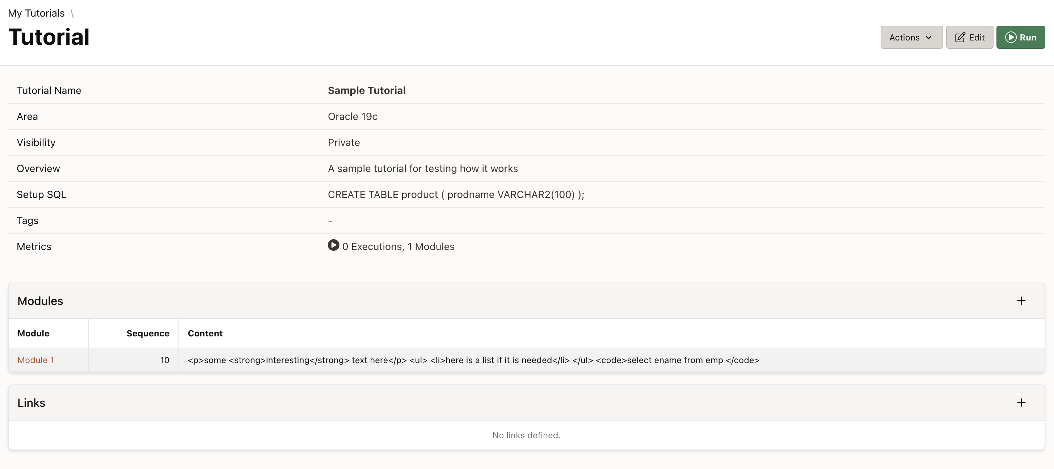Select the Module 1 content cell
Image resolution: width=1054 pixels, height=469 pixels.
click(473, 360)
